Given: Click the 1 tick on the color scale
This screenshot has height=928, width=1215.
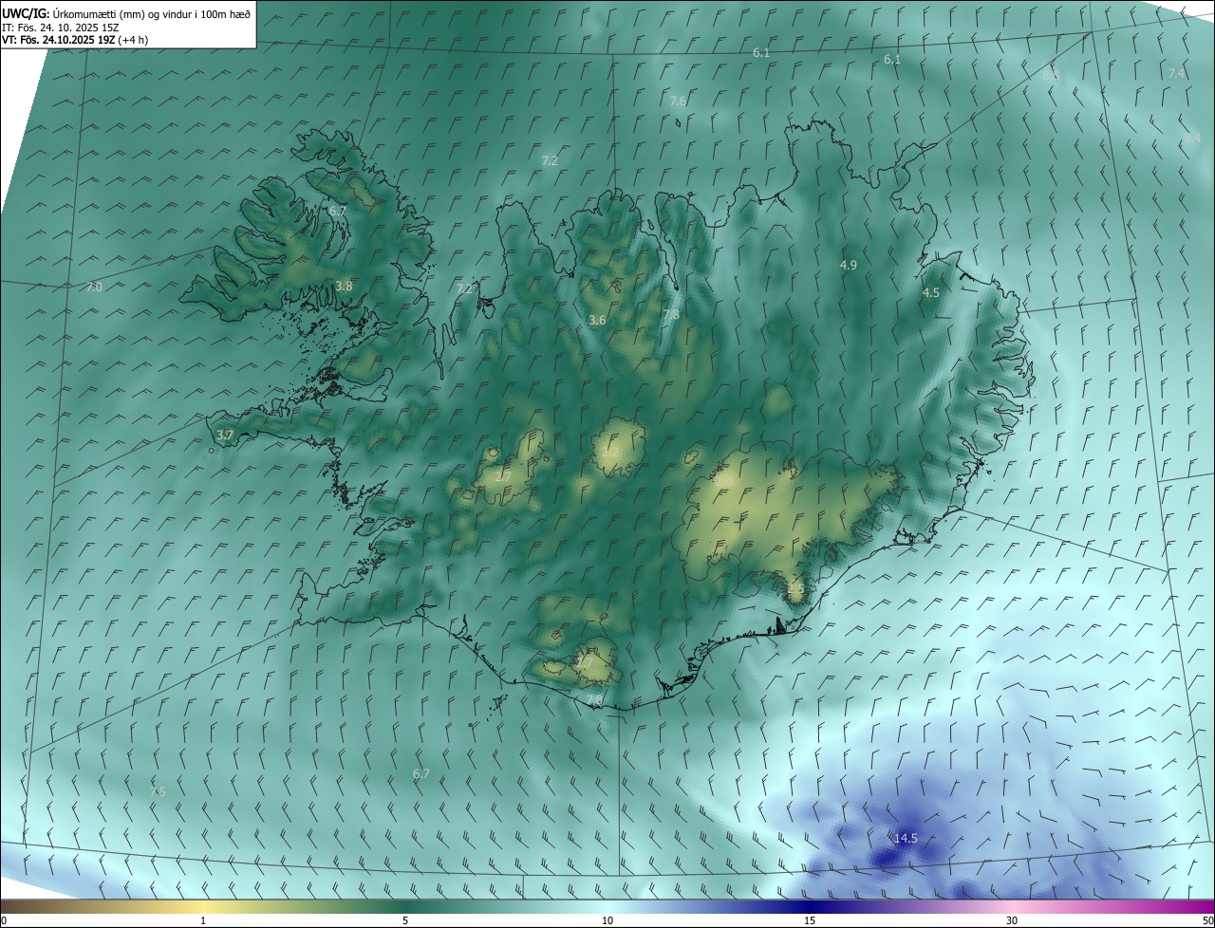Looking at the screenshot, I should pos(204,920).
